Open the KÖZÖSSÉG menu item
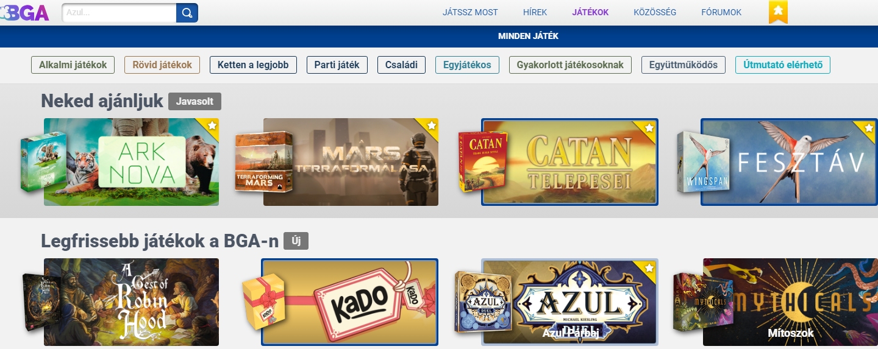Viewport: 878px width, 349px height. (x=655, y=12)
